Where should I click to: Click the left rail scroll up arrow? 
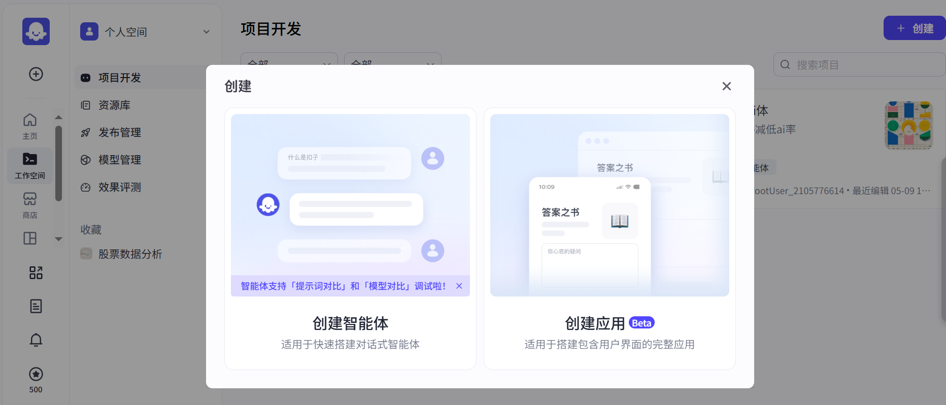(59, 118)
